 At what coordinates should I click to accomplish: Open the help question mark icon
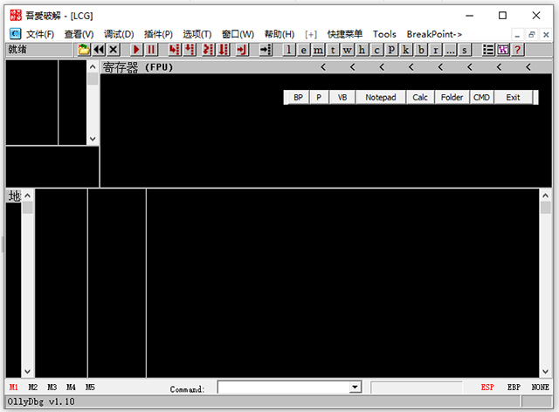(518, 50)
